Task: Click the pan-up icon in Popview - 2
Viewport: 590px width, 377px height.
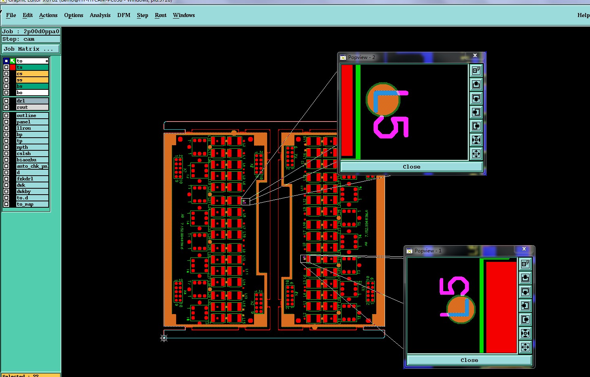Action: coord(476,85)
